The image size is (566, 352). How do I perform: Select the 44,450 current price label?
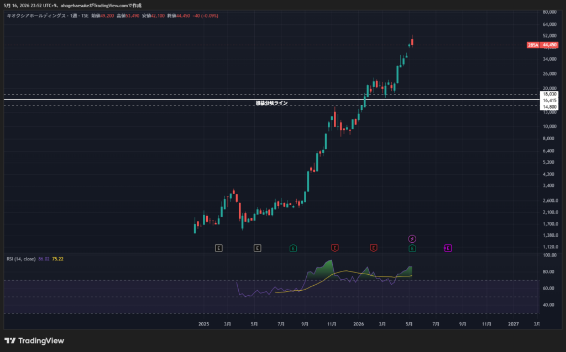click(549, 45)
